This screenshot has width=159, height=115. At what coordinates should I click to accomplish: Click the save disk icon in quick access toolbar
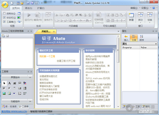[28, 3]
